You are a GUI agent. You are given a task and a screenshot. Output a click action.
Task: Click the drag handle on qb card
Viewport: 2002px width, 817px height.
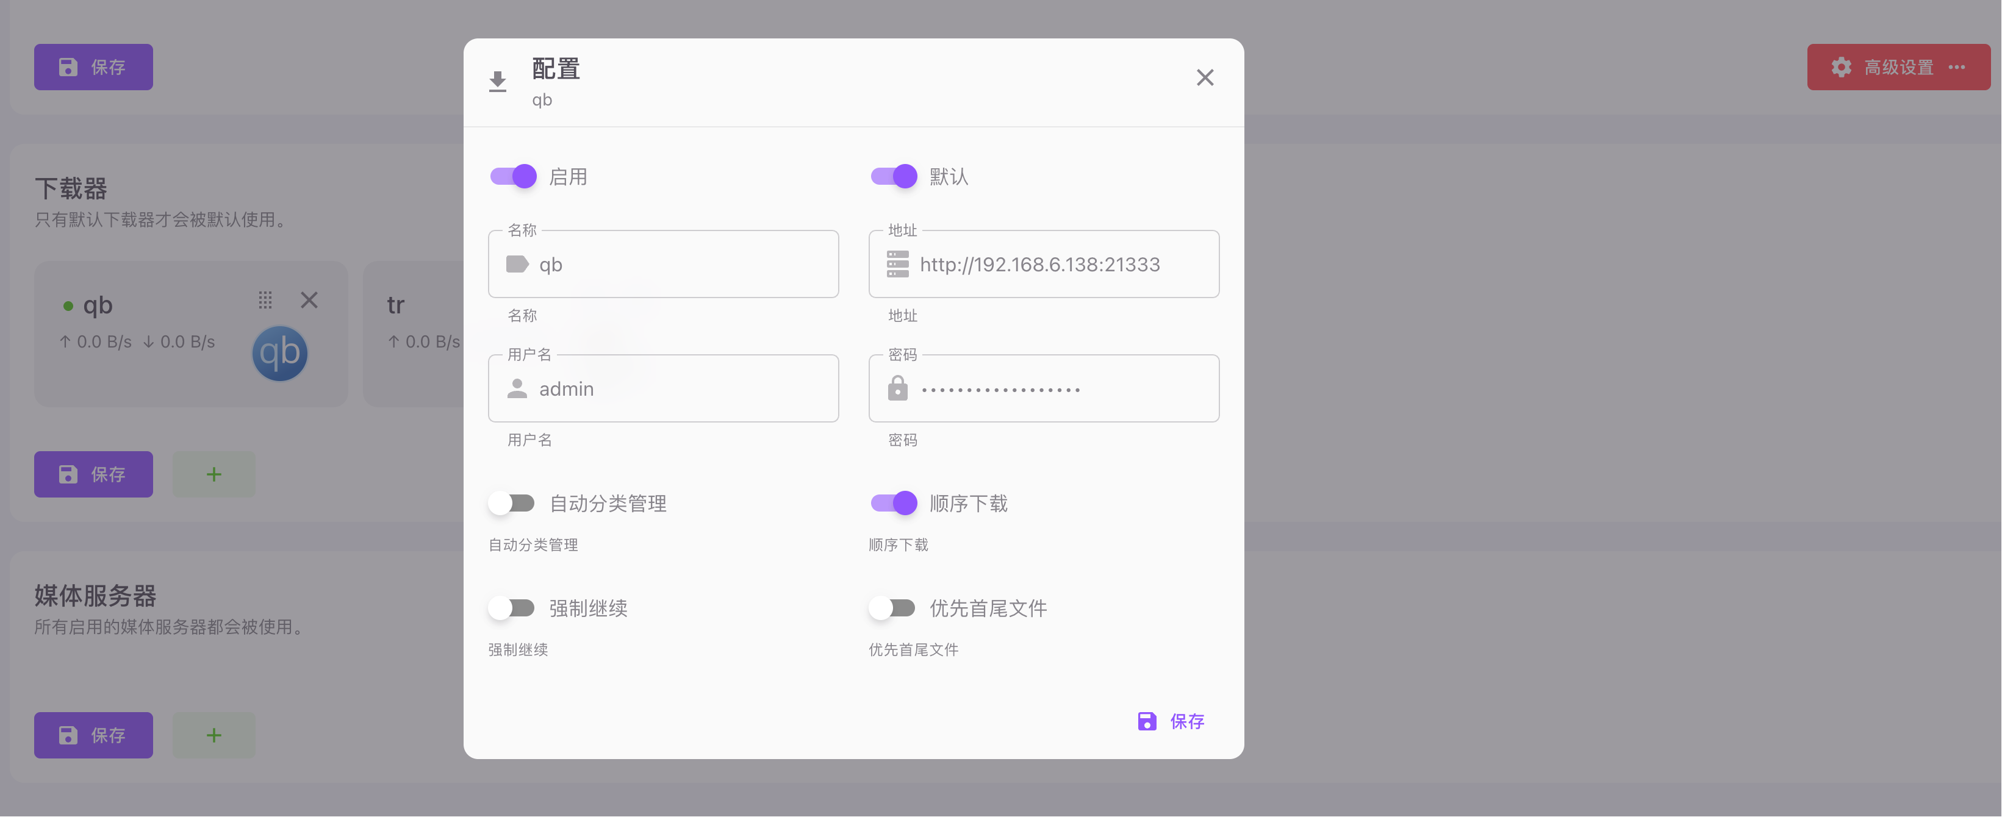pyautogui.click(x=265, y=300)
